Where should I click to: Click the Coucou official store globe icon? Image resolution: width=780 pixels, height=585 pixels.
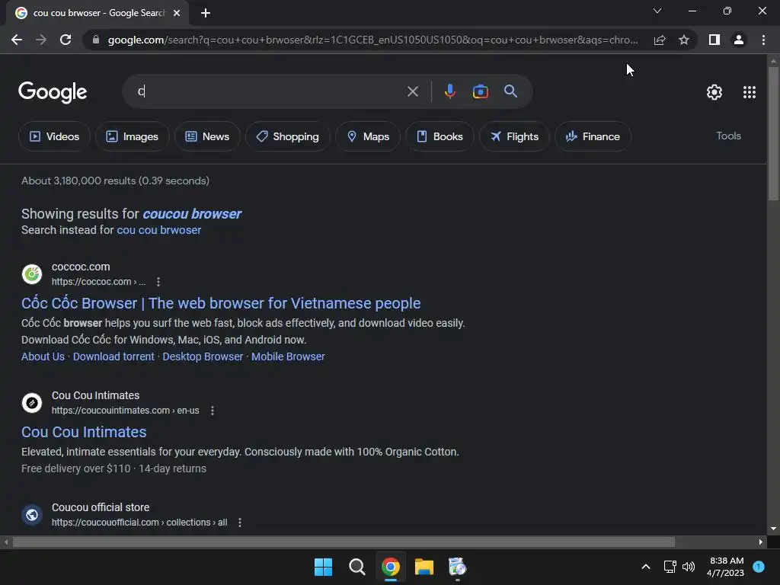[x=32, y=515]
